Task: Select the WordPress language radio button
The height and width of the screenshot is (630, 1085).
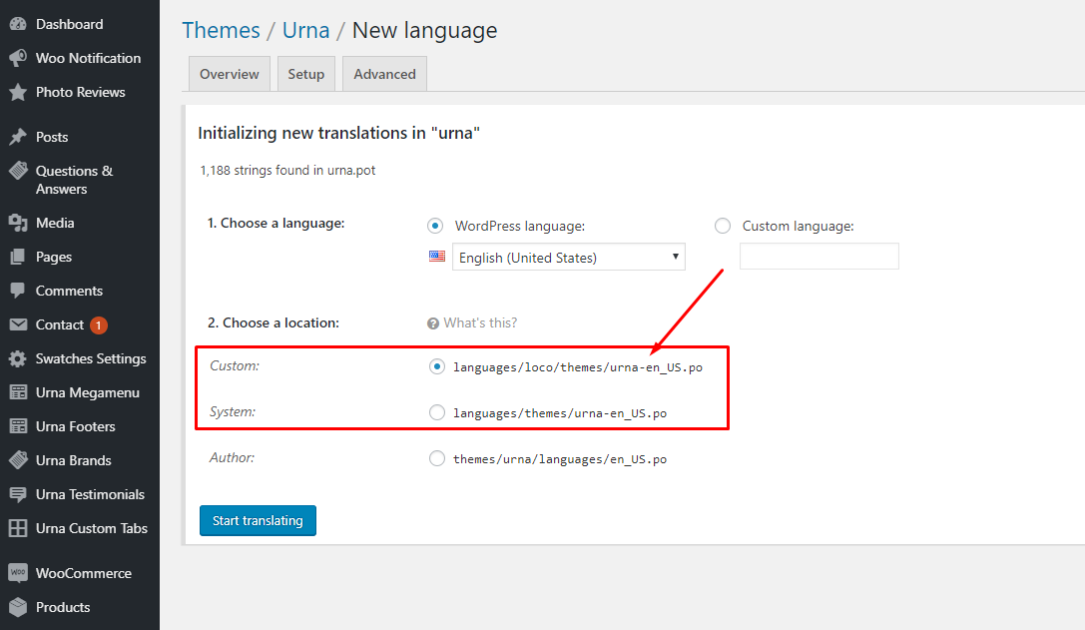Action: click(x=435, y=226)
